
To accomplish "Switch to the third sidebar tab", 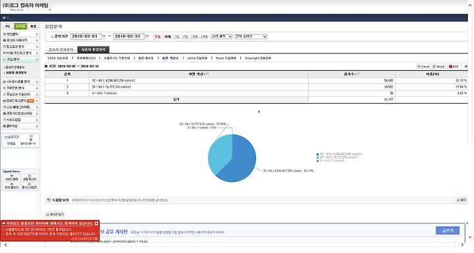I will coord(34,26).
